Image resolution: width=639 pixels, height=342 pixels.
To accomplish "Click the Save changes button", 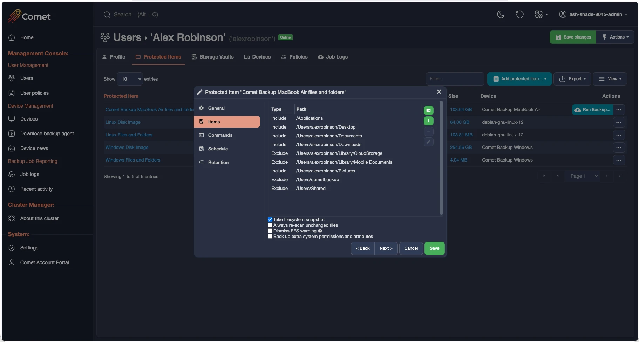I will (x=573, y=37).
